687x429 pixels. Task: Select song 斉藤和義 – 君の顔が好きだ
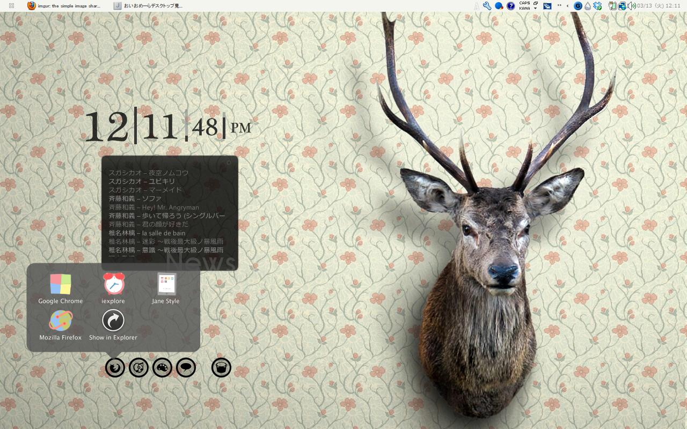click(x=149, y=224)
